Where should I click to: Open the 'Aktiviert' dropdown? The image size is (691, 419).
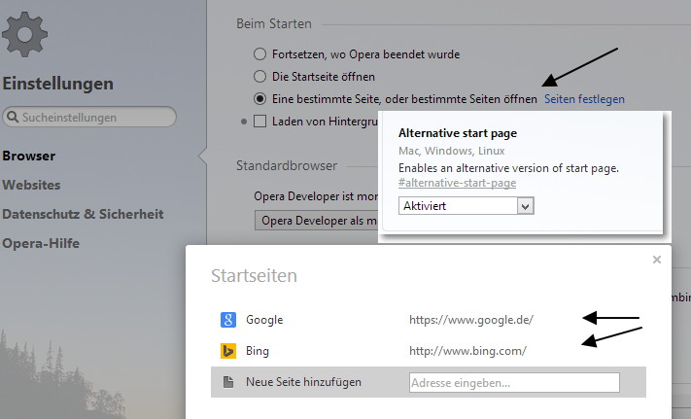pos(466,206)
